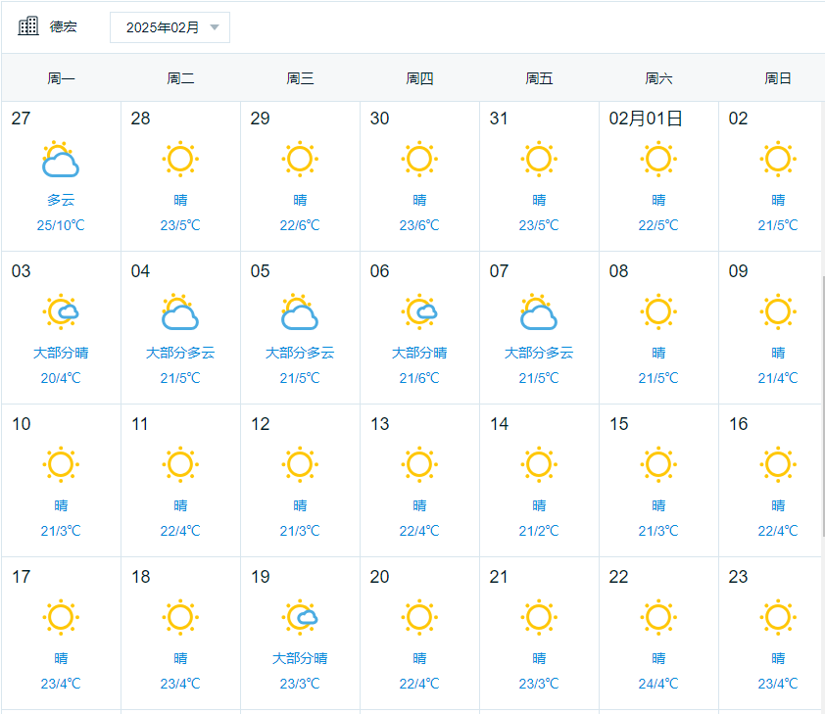Click the 大部分晴 label on day 03
This screenshot has width=825, height=714.
coord(61,353)
